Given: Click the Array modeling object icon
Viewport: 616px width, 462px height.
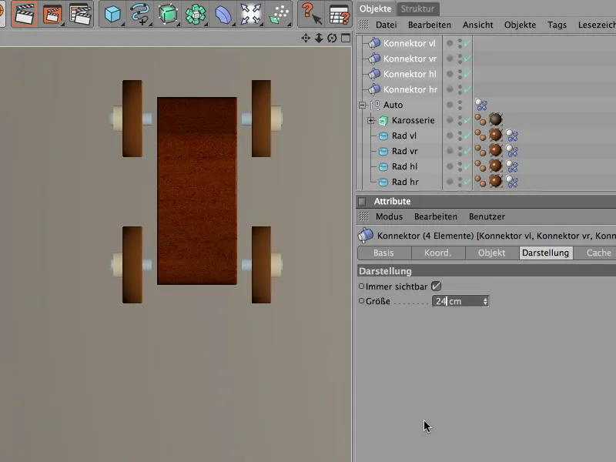Looking at the screenshot, I should point(196,14).
